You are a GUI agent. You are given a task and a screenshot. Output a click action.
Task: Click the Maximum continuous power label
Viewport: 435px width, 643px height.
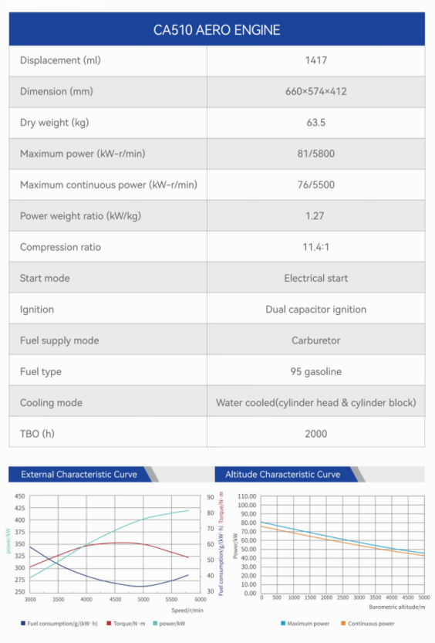click(109, 185)
